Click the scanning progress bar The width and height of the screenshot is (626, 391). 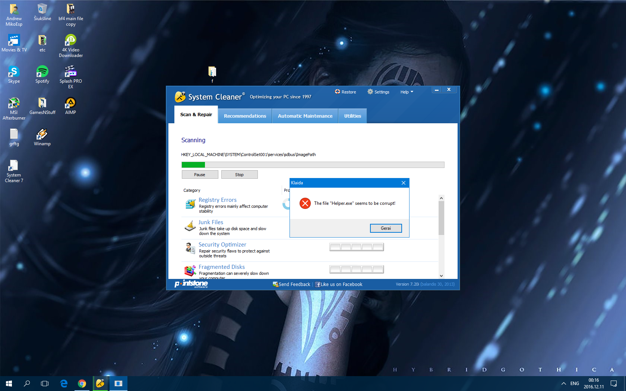pos(313,165)
